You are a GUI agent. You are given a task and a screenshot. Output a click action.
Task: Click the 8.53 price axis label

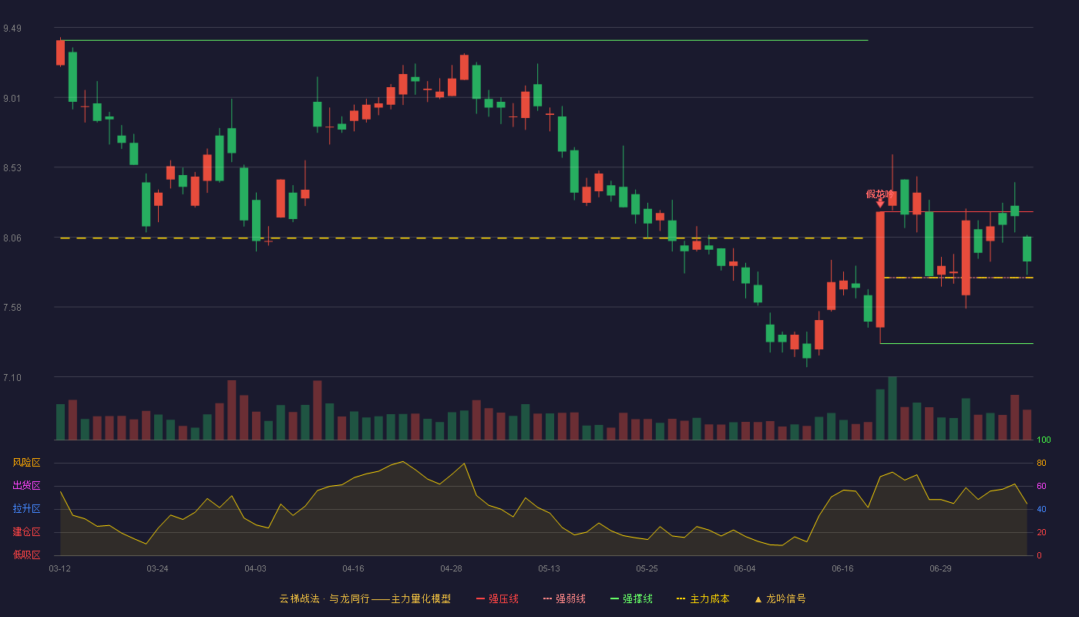pos(12,168)
